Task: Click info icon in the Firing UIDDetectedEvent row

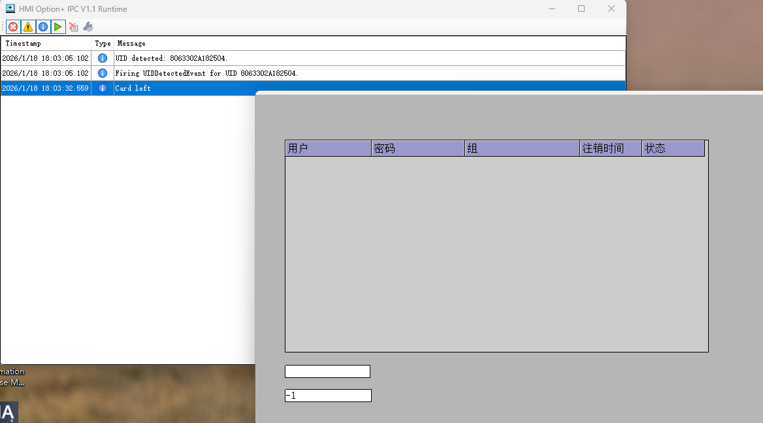Action: 103,73
